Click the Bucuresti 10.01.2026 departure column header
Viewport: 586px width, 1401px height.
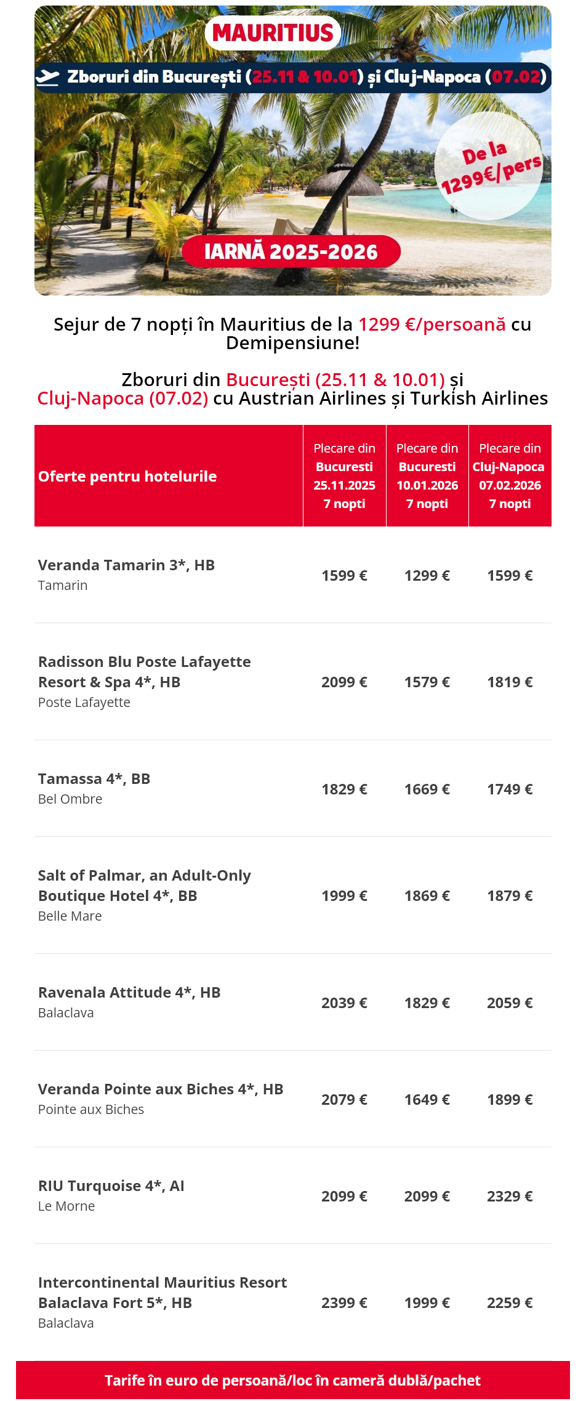(427, 476)
